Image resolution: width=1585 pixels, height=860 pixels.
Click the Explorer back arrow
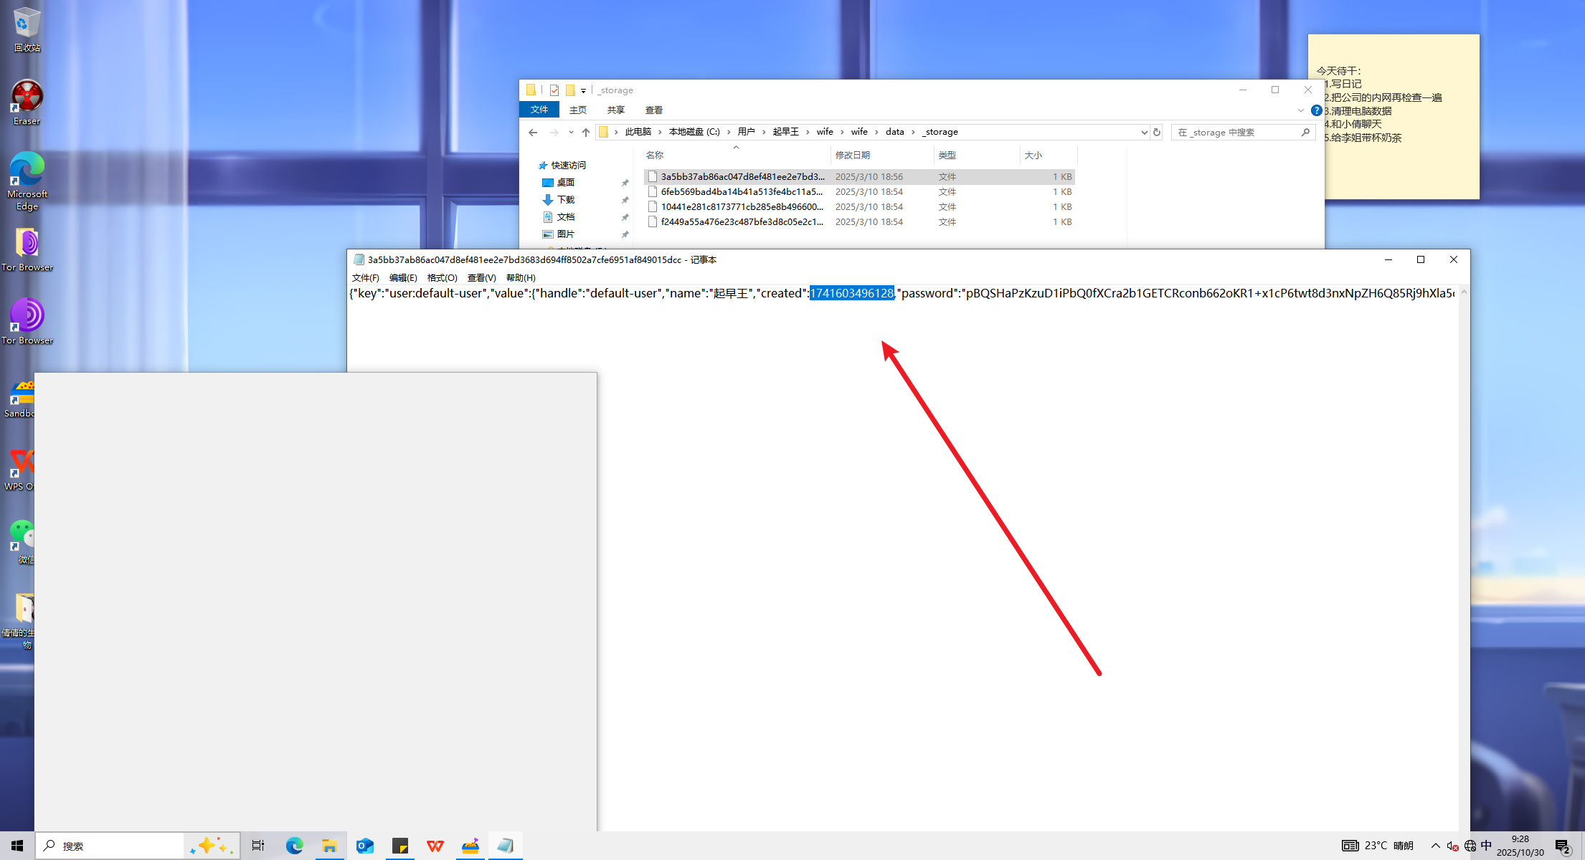(532, 133)
